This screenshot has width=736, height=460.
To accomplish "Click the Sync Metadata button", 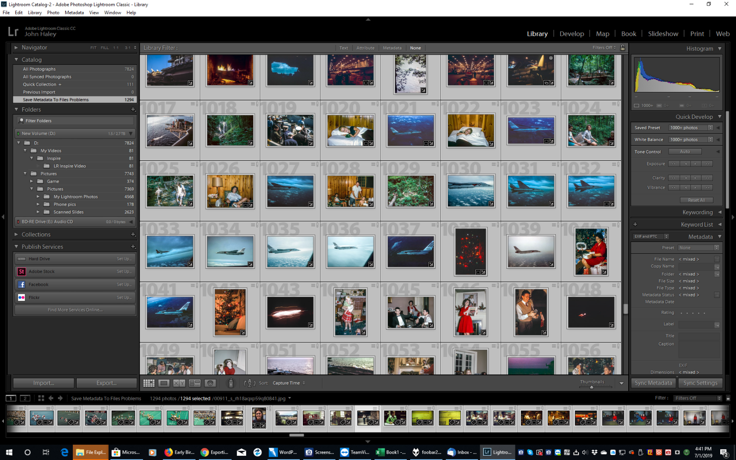I will [x=653, y=383].
